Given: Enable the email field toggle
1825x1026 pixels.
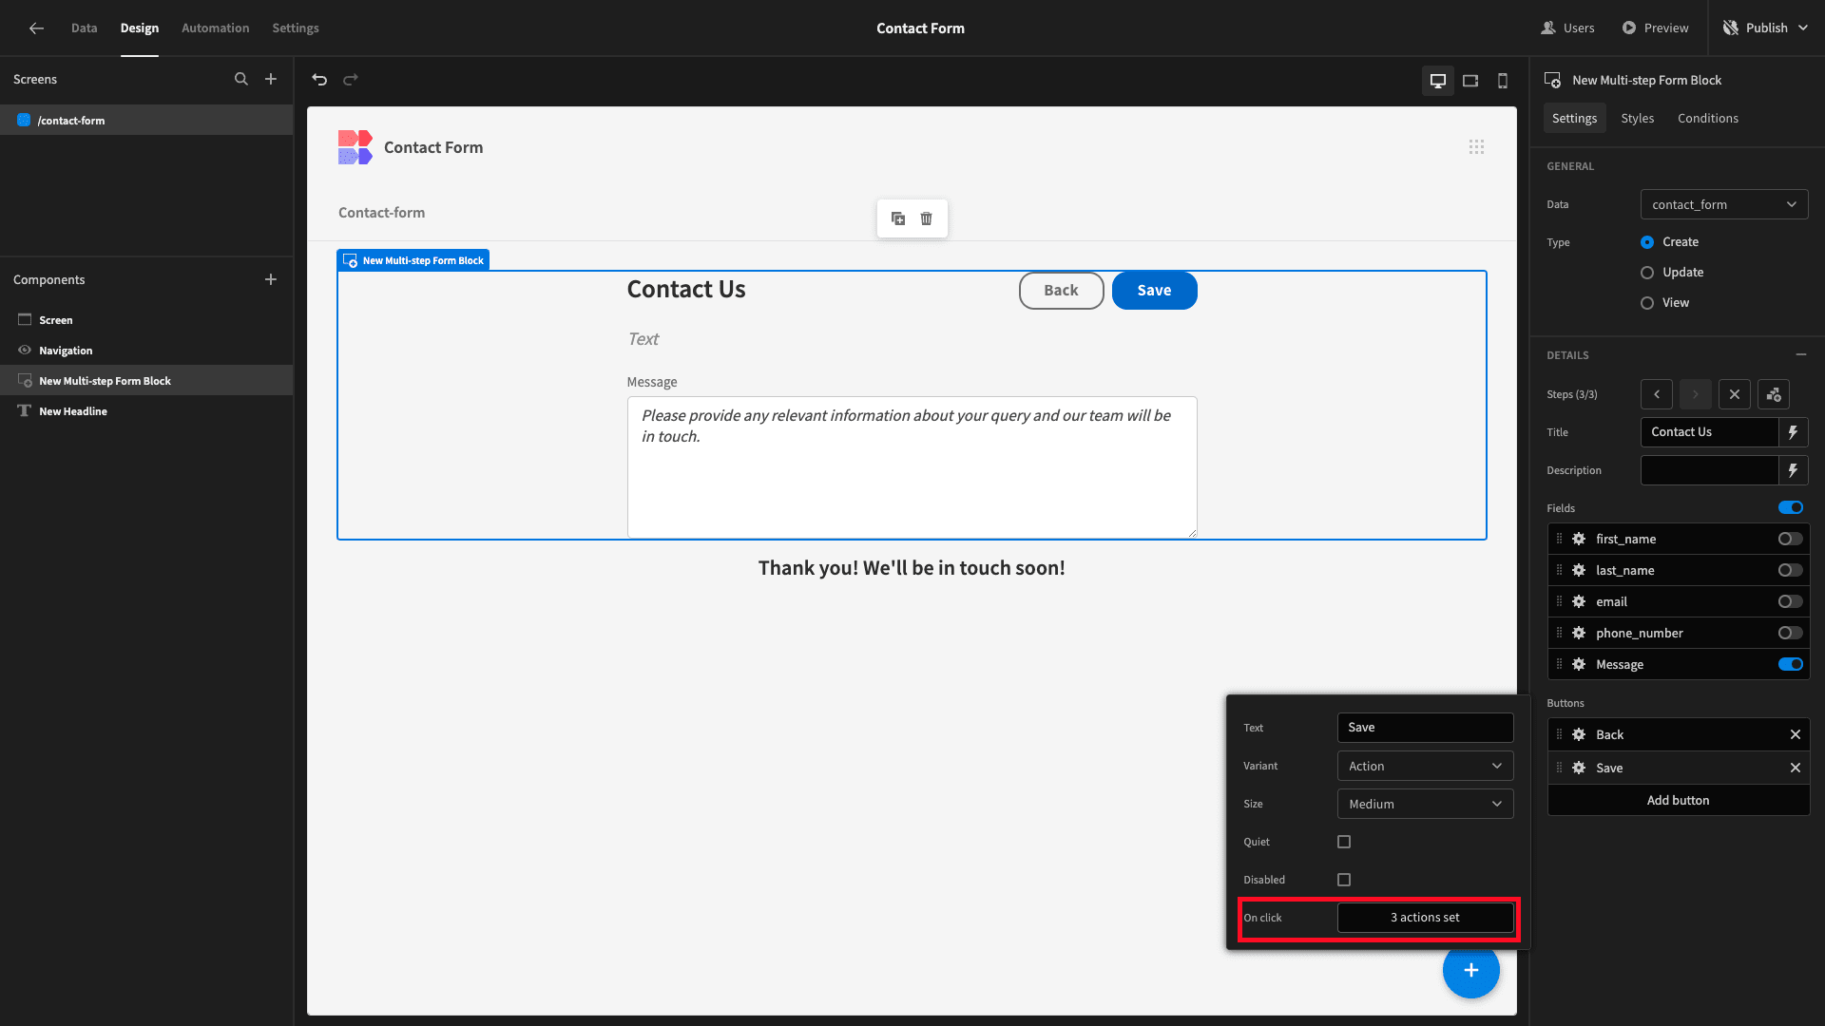Looking at the screenshot, I should coord(1791,601).
